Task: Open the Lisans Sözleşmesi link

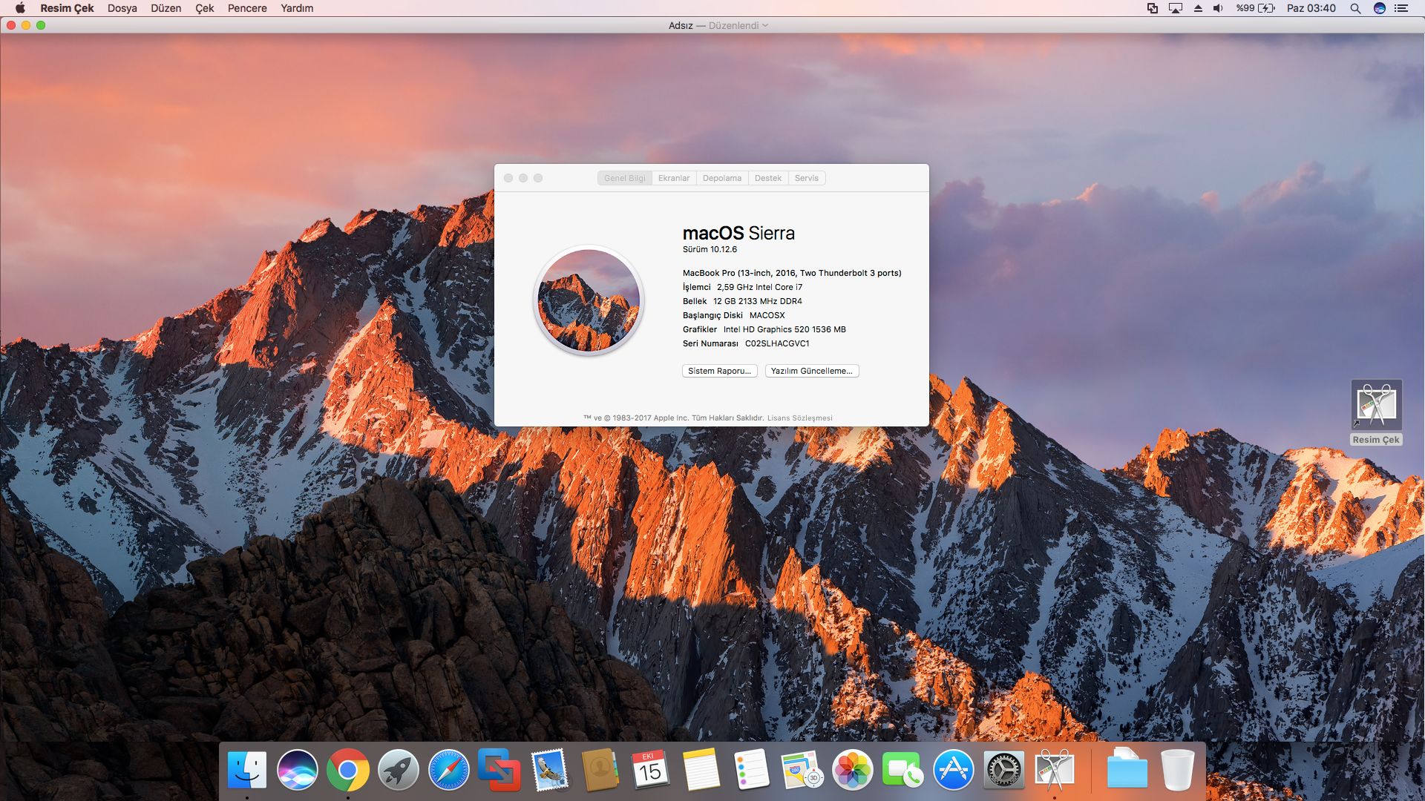Action: [x=799, y=418]
